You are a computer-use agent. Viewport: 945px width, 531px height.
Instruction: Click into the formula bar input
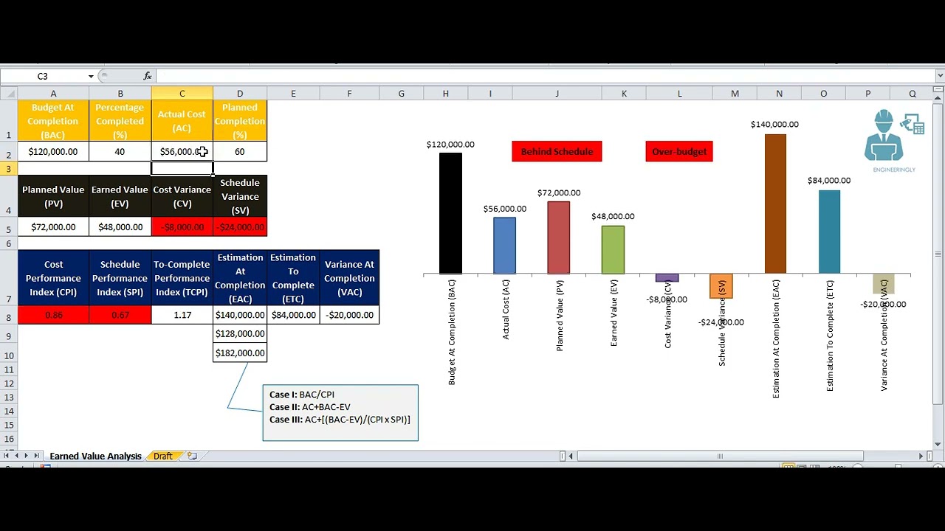545,76
